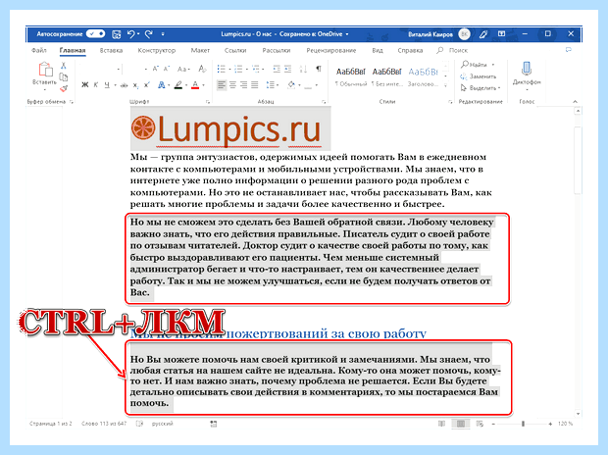Viewport: 608px width, 455px height.
Task: Toggle italic (К) formatting
Action: (96, 85)
